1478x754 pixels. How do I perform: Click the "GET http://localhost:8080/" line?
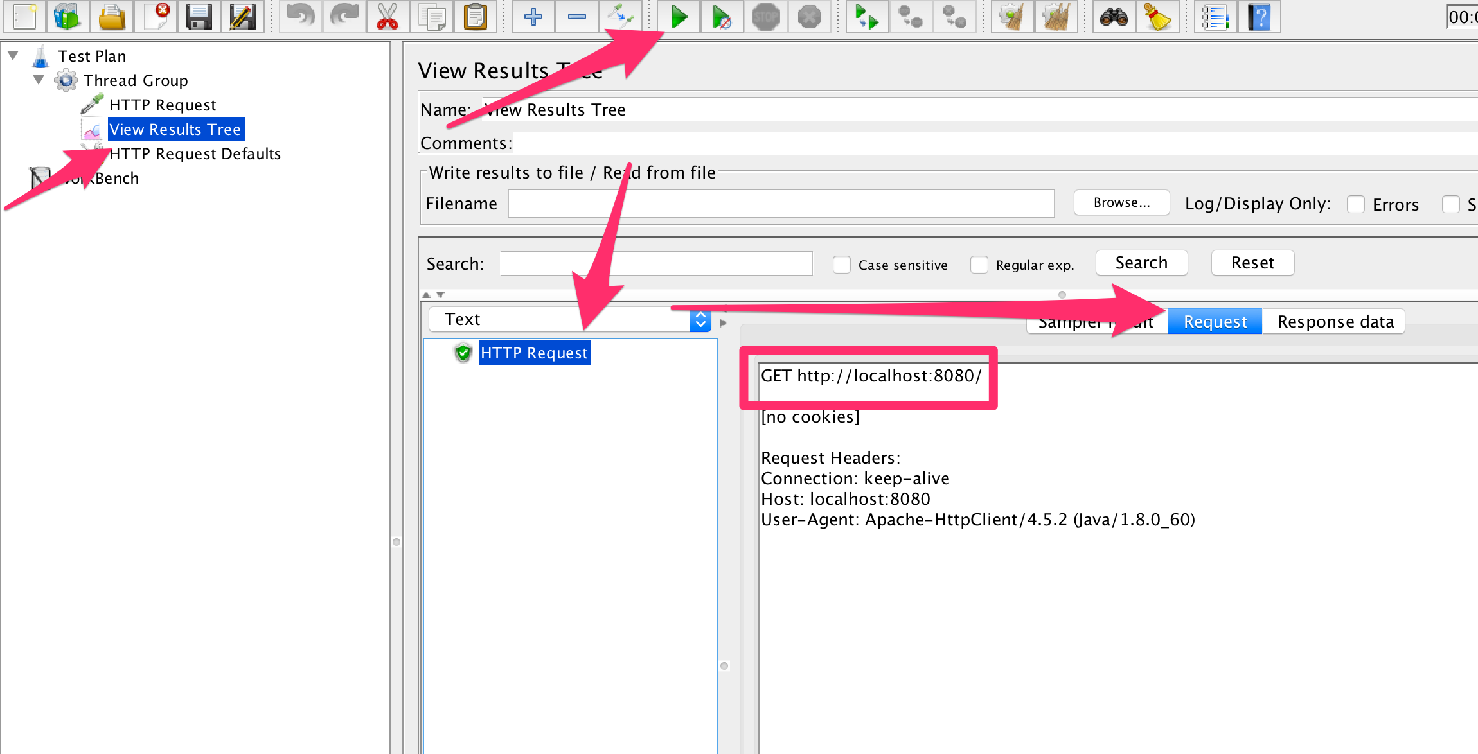[x=871, y=376]
